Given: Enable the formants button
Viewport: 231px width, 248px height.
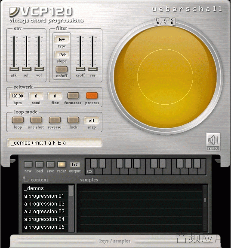Looking at the screenshot, I should (73, 96).
